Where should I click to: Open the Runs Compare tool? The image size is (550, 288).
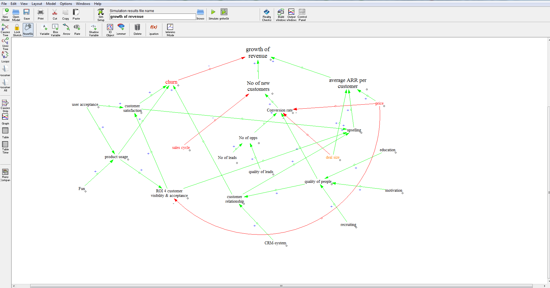(5, 175)
